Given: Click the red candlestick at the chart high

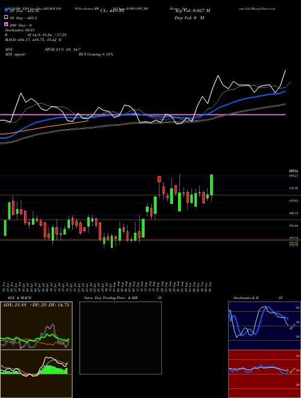Looking at the screenshot, I should (160, 179).
